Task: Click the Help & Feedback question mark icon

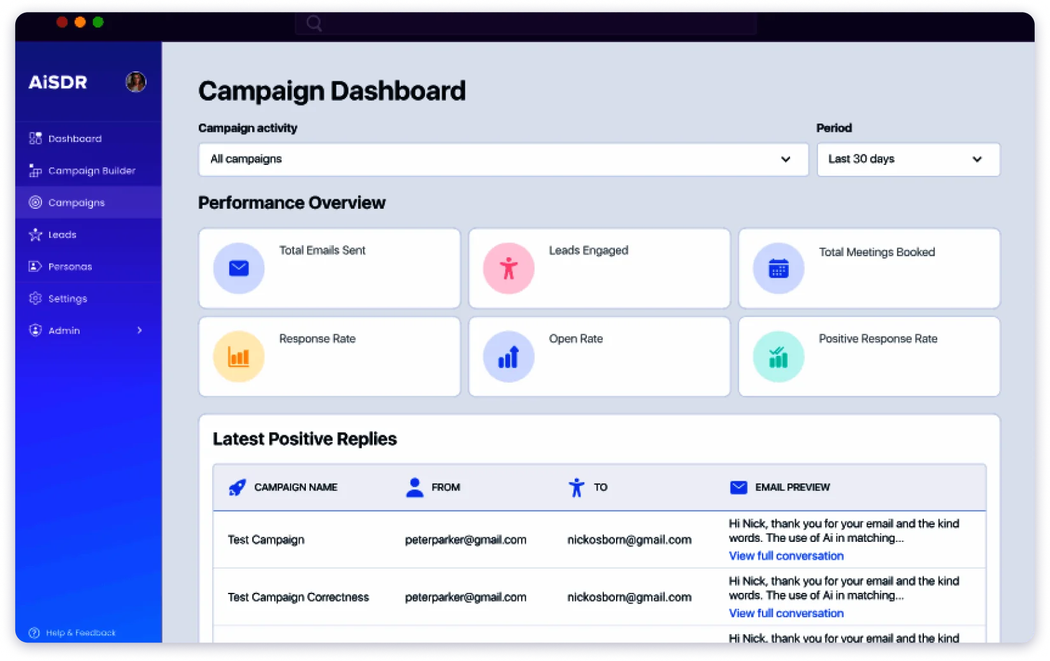Action: point(35,632)
